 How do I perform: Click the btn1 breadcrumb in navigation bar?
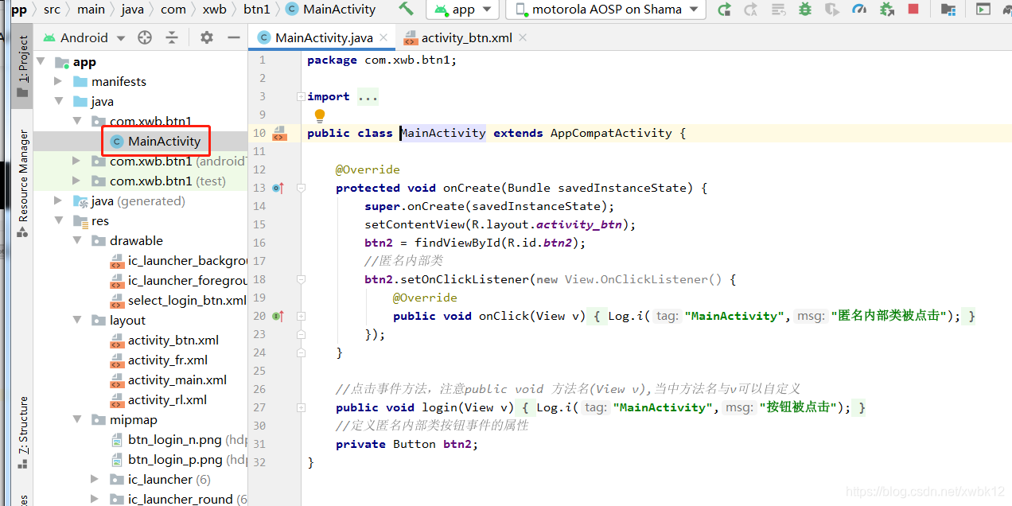pos(257,10)
